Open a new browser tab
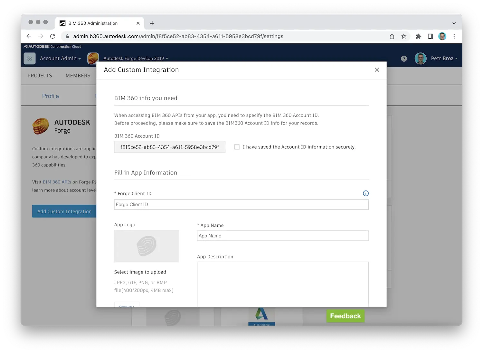 [x=152, y=23]
